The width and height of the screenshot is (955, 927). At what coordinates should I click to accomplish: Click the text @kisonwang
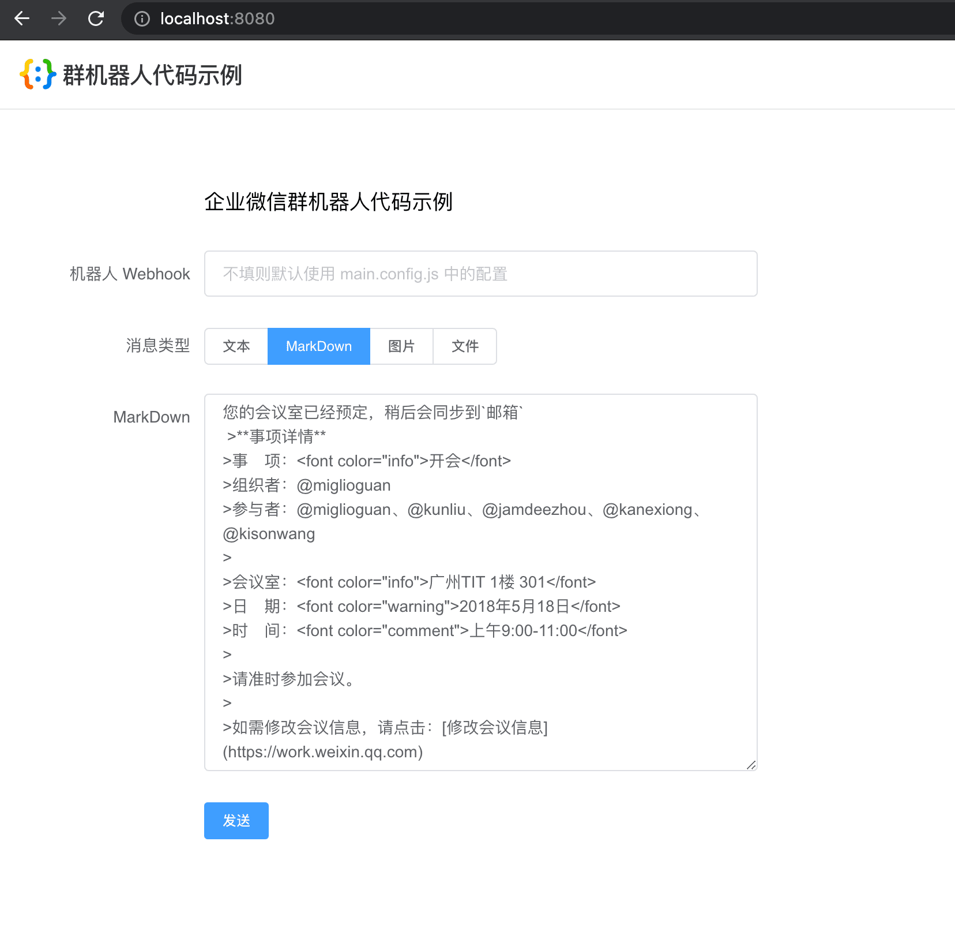[269, 534]
